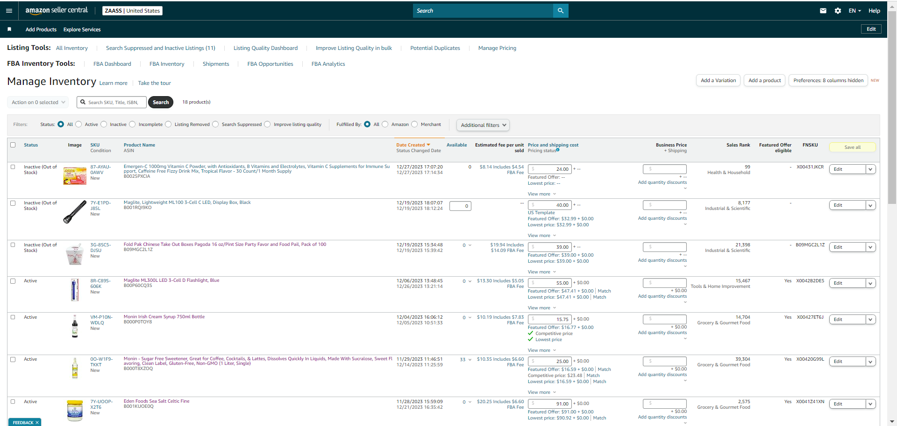Open Edit dropdown arrow for Emergen-C row

coord(871,169)
